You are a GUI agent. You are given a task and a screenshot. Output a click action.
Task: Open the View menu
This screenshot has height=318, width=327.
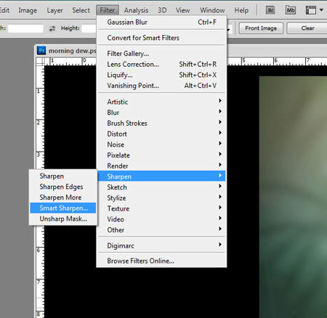click(182, 10)
